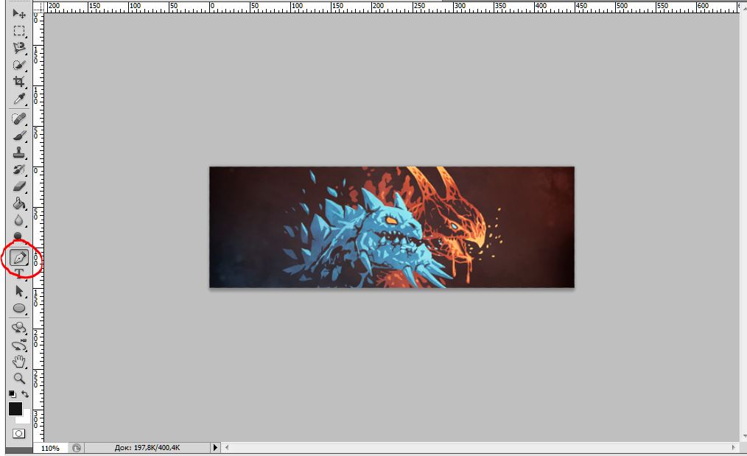Open the white background color picker
The width and height of the screenshot is (747, 456).
point(25,418)
